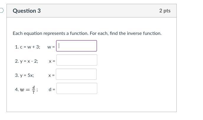Click the 'w =' label beside first box
This screenshot has width=203, height=120.
[x=51, y=47]
